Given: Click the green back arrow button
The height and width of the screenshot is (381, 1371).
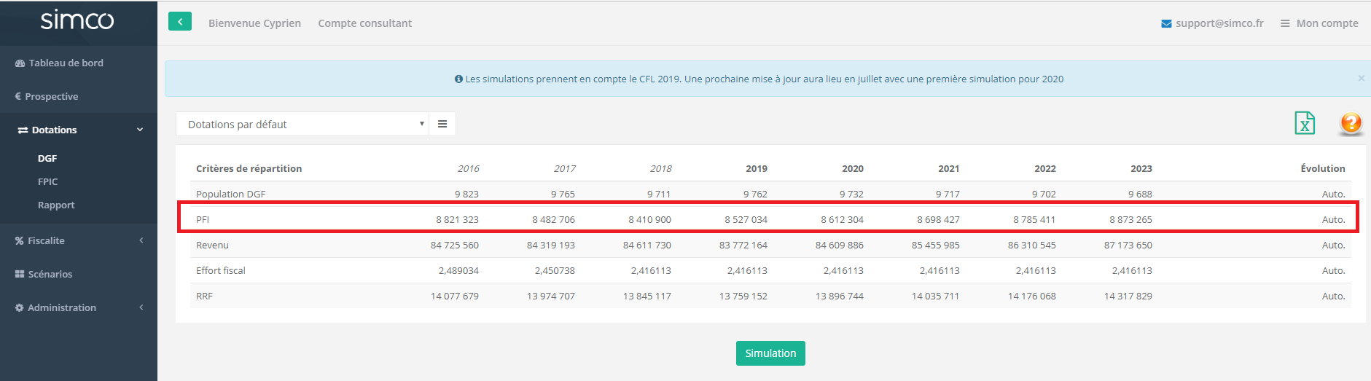Looking at the screenshot, I should (x=180, y=22).
